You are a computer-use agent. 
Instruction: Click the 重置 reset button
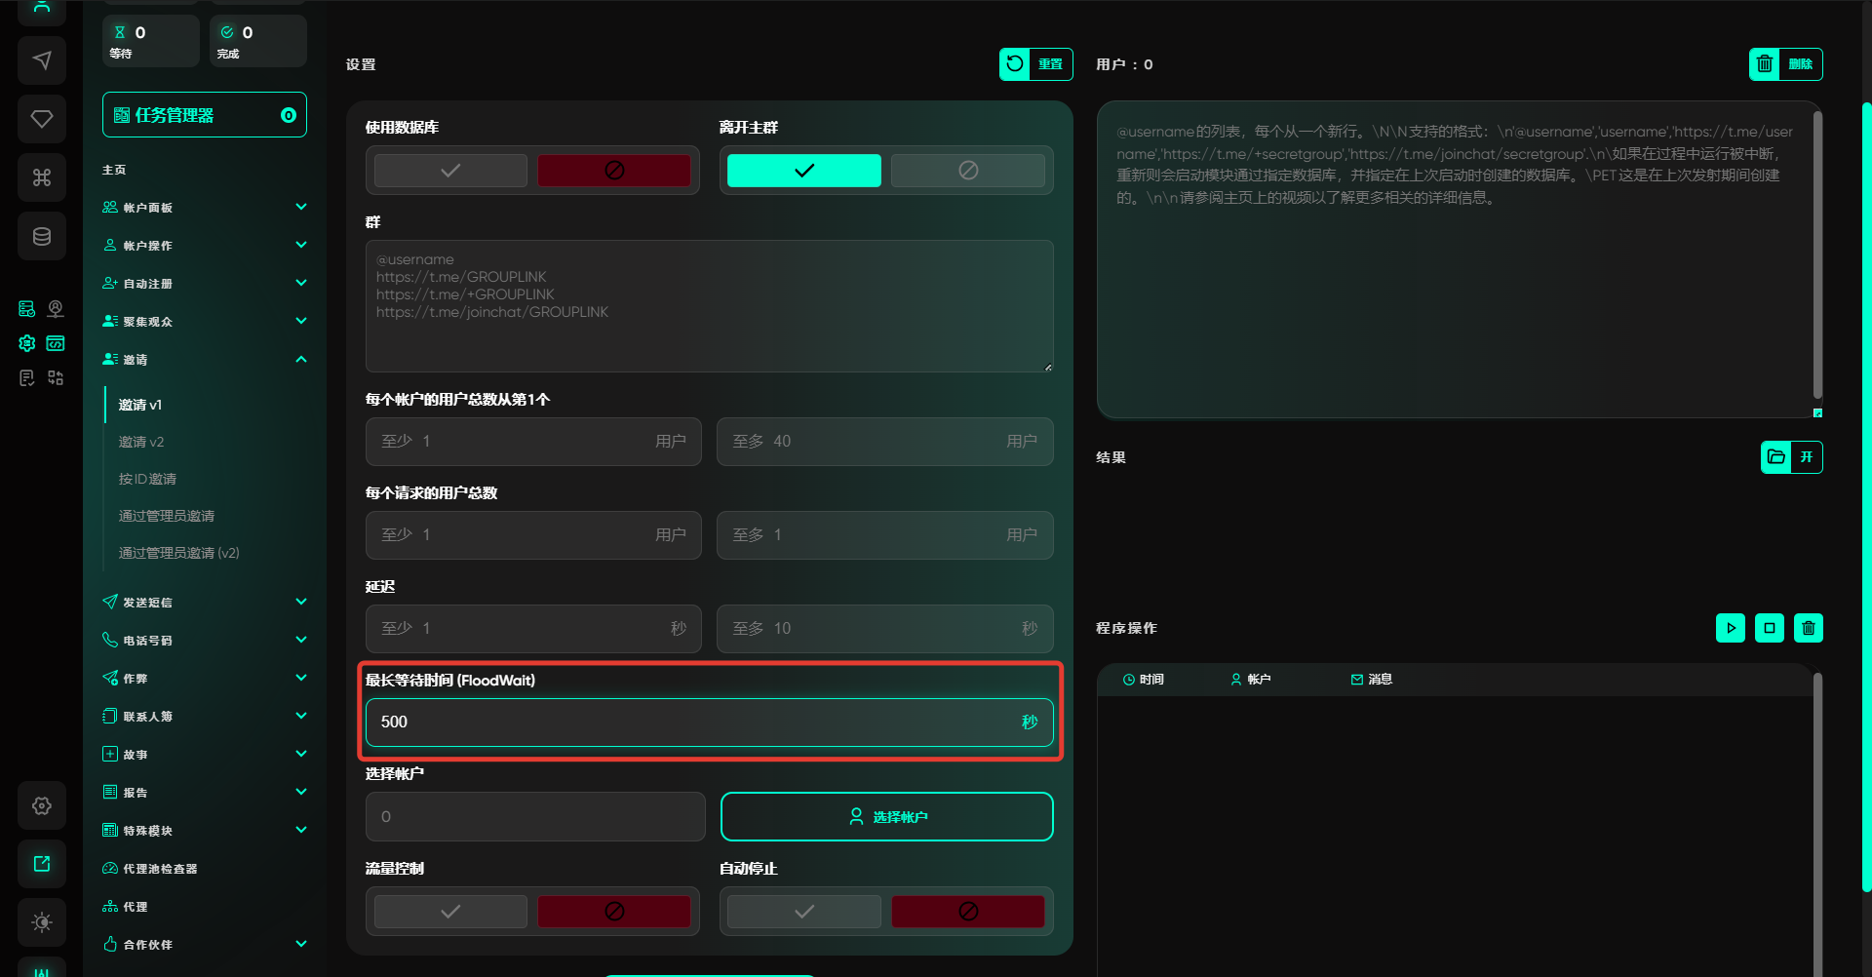tap(1035, 64)
